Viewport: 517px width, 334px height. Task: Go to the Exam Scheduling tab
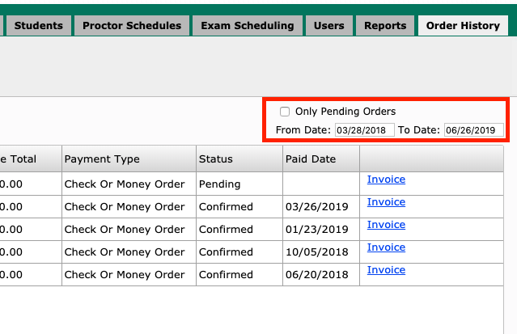tap(247, 26)
